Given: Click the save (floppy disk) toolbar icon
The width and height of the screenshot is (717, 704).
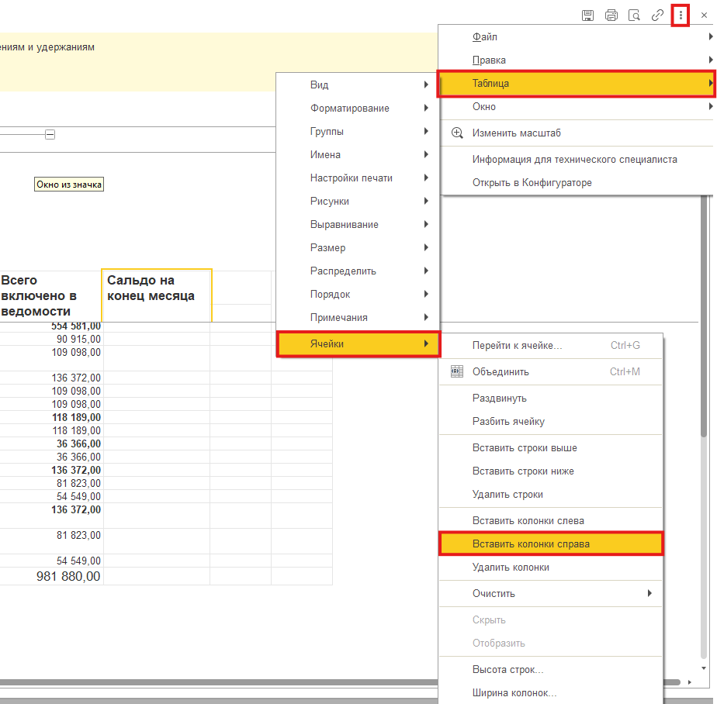Looking at the screenshot, I should pos(587,16).
